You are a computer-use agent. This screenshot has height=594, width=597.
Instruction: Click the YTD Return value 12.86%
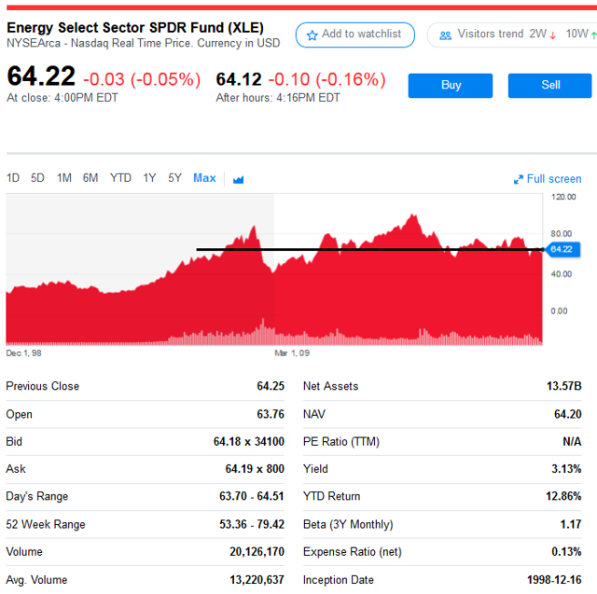click(x=563, y=496)
